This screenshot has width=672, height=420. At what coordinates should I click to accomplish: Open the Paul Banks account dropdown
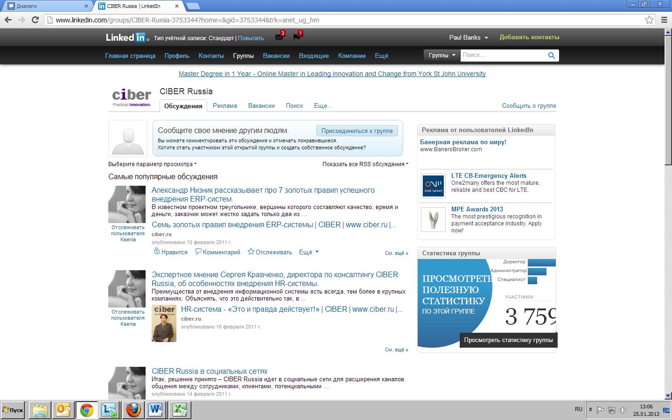coord(468,37)
